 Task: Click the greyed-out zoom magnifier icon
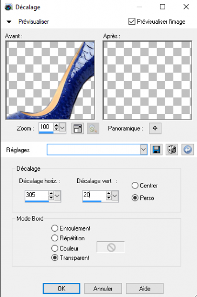coord(93,129)
